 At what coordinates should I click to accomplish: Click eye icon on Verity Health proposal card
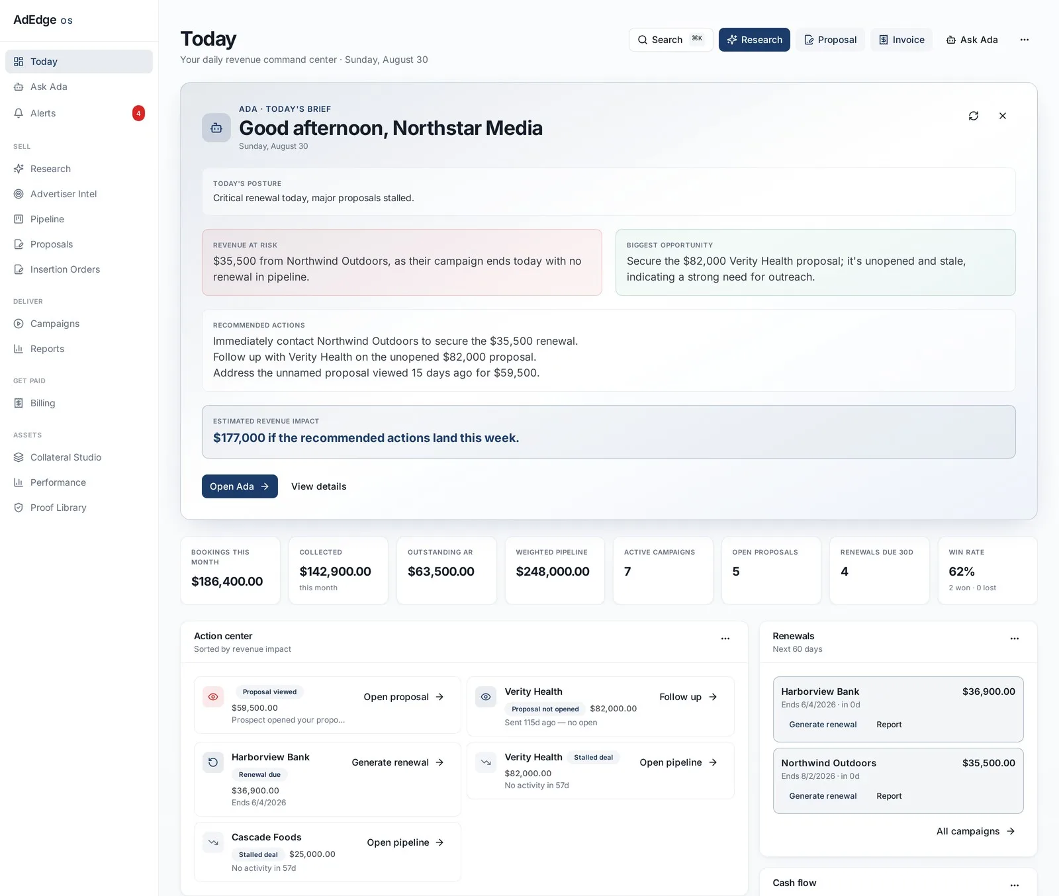click(x=486, y=697)
